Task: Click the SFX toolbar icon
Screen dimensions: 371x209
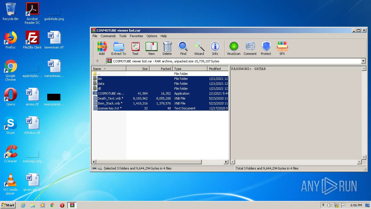Action: [282, 48]
